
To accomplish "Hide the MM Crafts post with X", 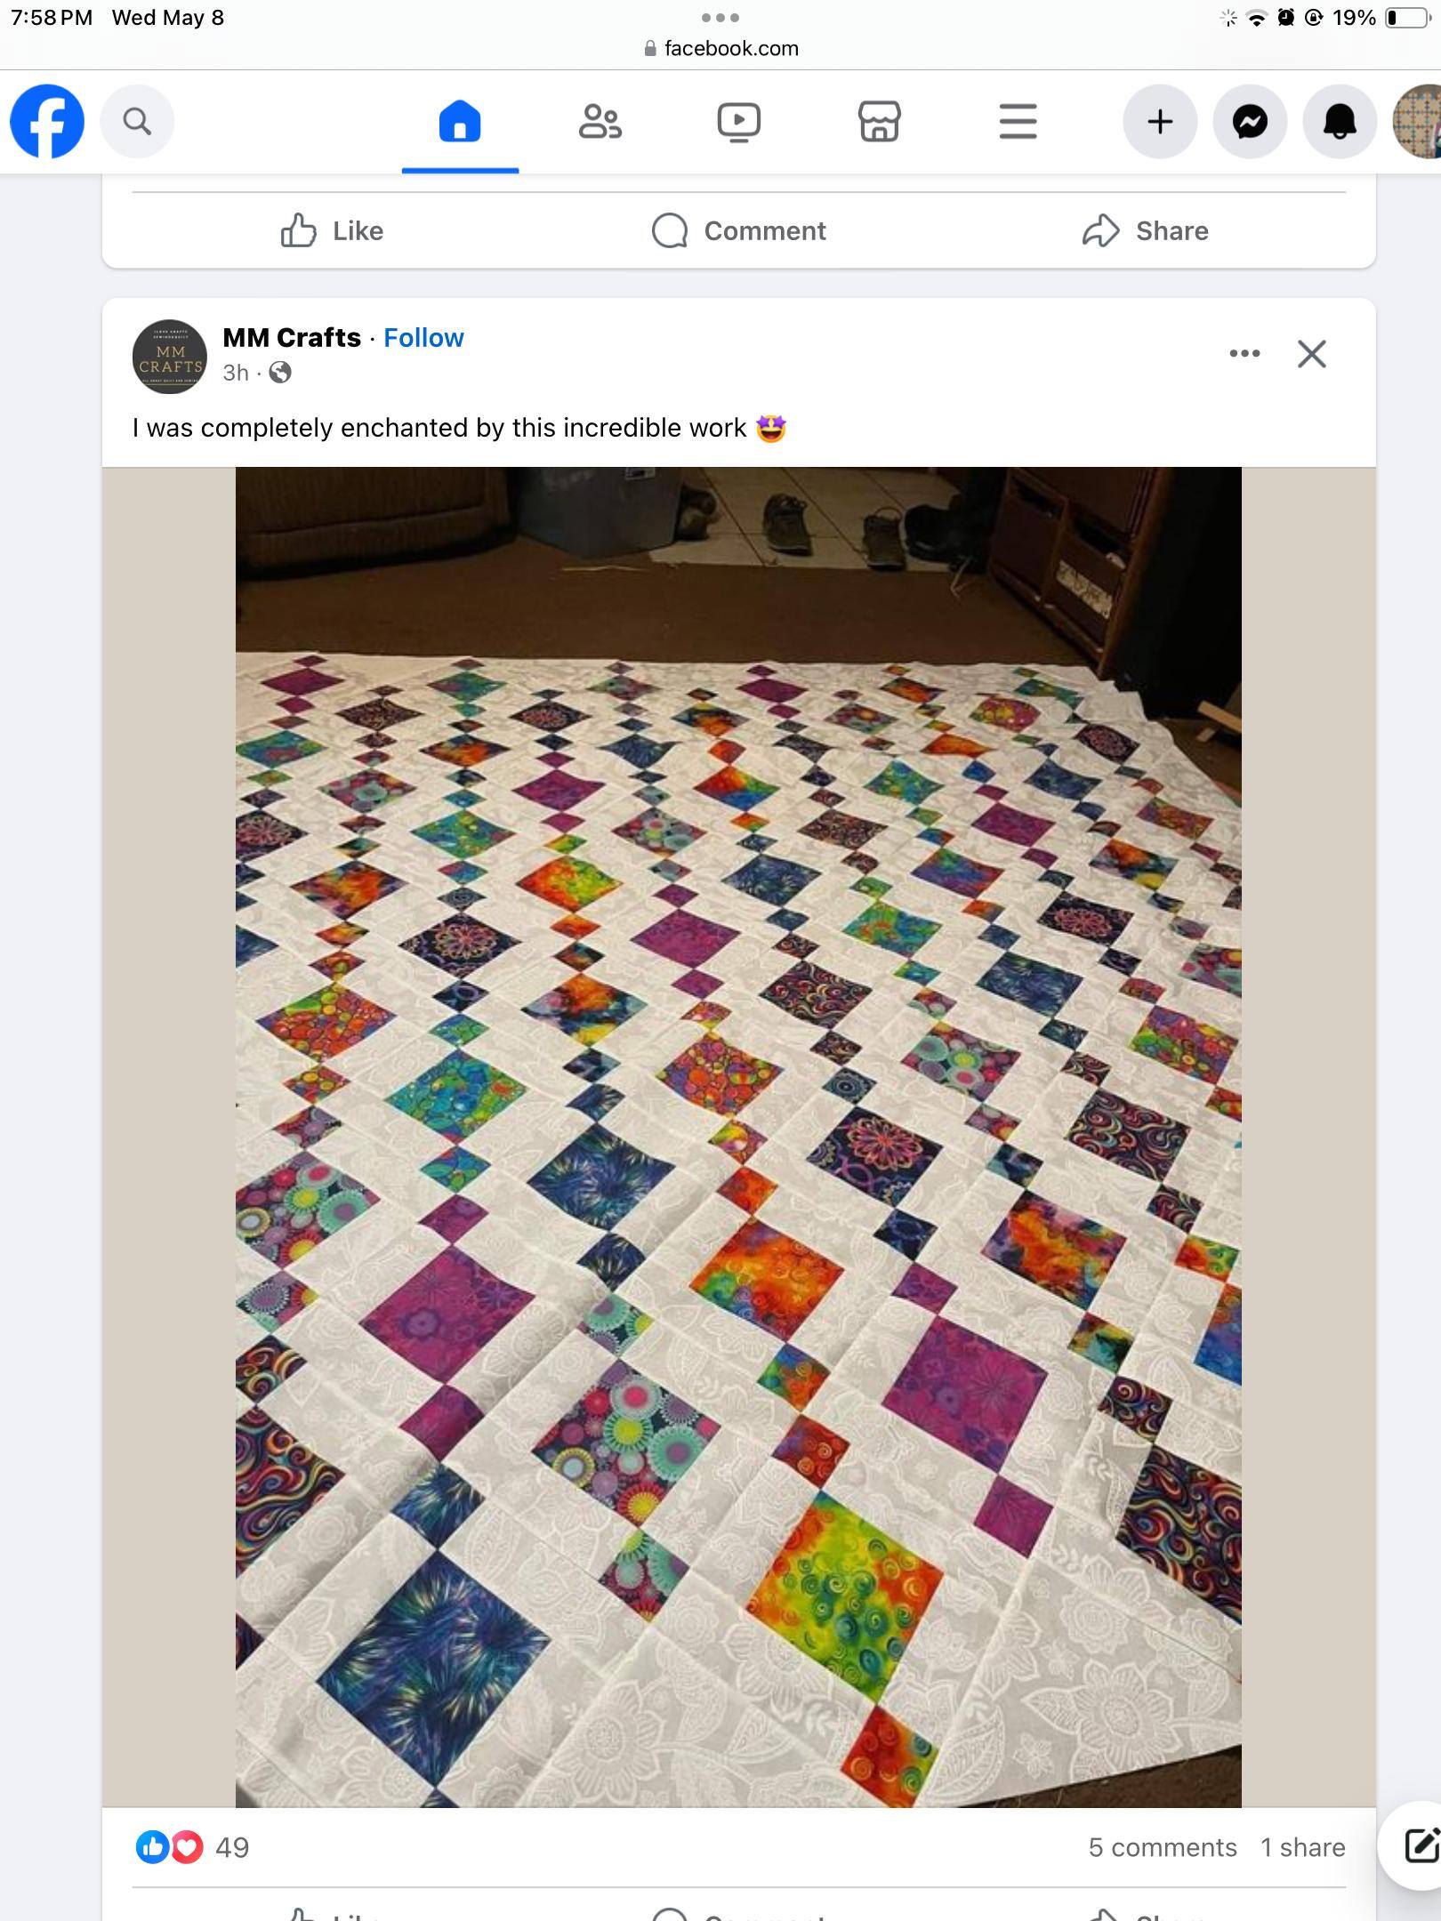I will coord(1312,354).
